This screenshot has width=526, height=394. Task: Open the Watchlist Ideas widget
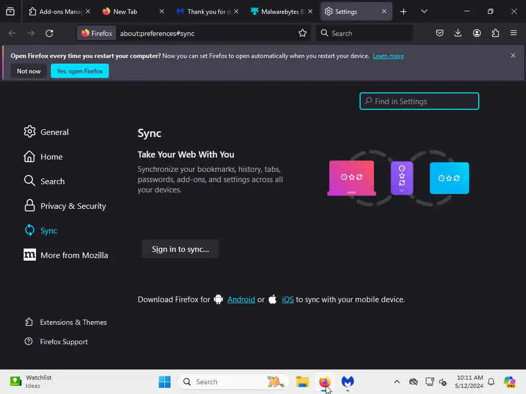[x=31, y=382]
